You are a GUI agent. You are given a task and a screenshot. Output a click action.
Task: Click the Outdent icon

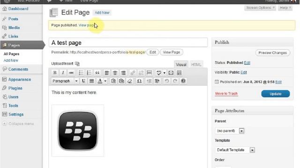point(149,81)
